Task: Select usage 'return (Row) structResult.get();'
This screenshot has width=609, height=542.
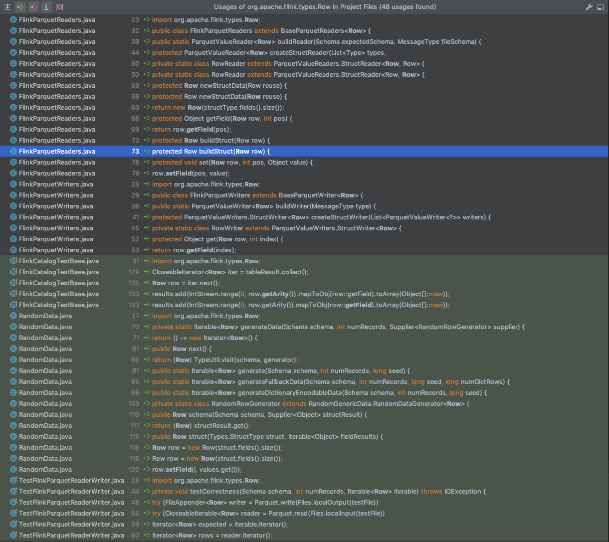Action: tap(201, 426)
